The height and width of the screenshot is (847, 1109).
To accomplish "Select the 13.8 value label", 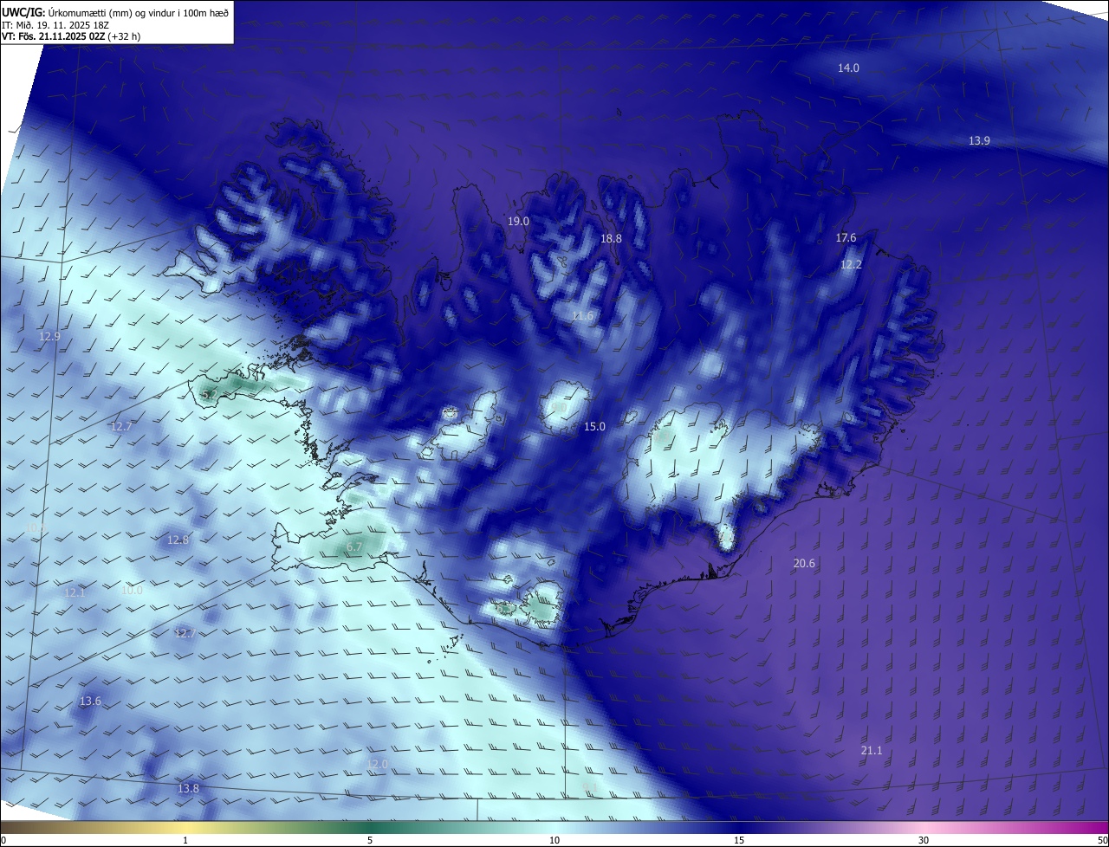I will pyautogui.click(x=188, y=788).
